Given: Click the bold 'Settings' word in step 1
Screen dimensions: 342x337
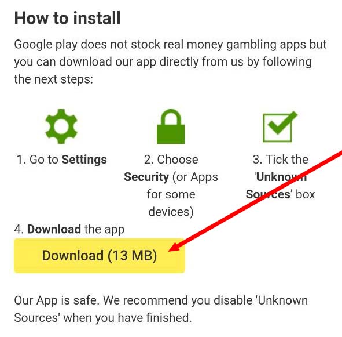Looking at the screenshot, I should 84,160.
